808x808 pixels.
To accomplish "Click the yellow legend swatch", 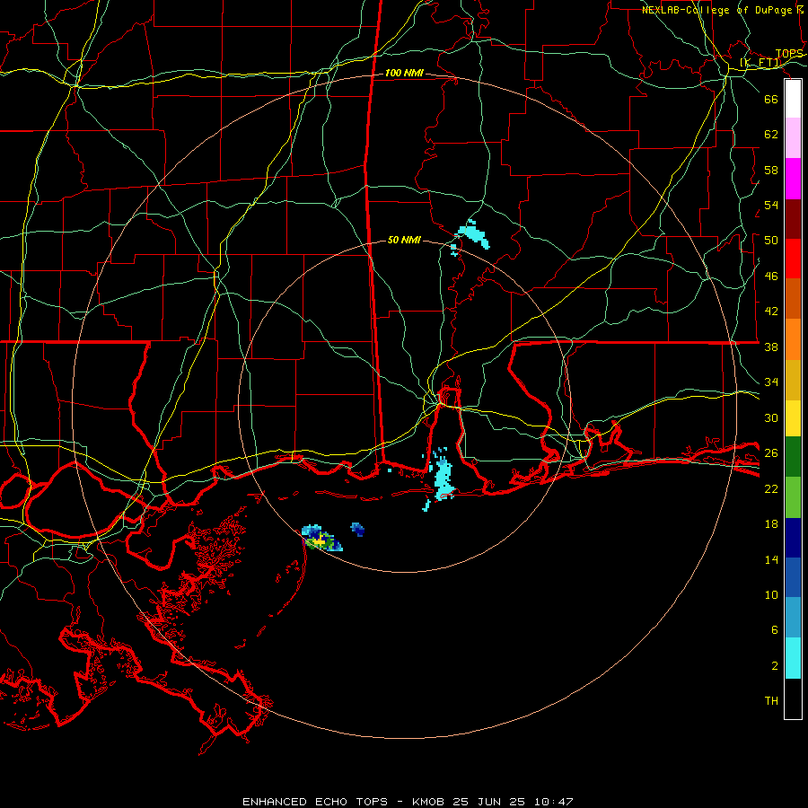I will (x=793, y=417).
